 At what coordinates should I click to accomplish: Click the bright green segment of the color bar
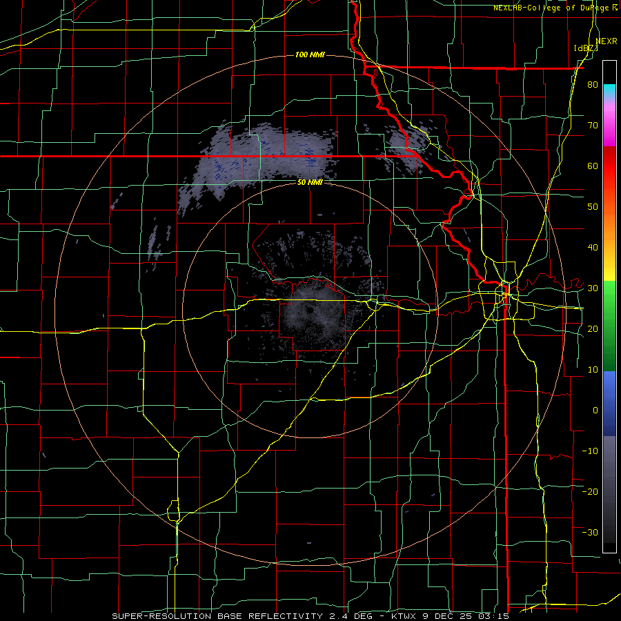click(609, 301)
